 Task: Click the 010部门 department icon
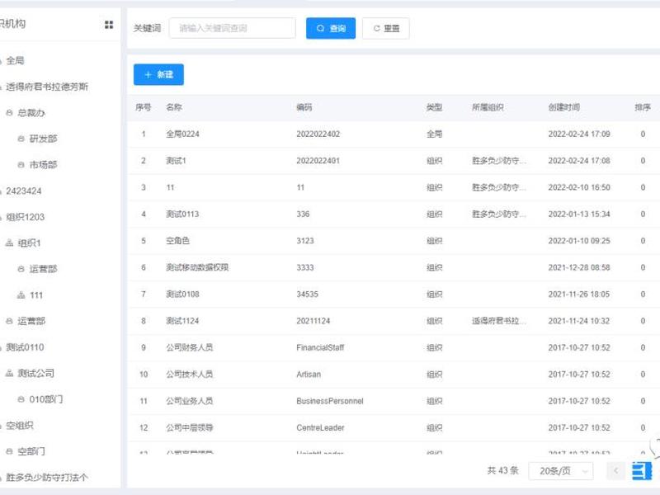[21, 399]
